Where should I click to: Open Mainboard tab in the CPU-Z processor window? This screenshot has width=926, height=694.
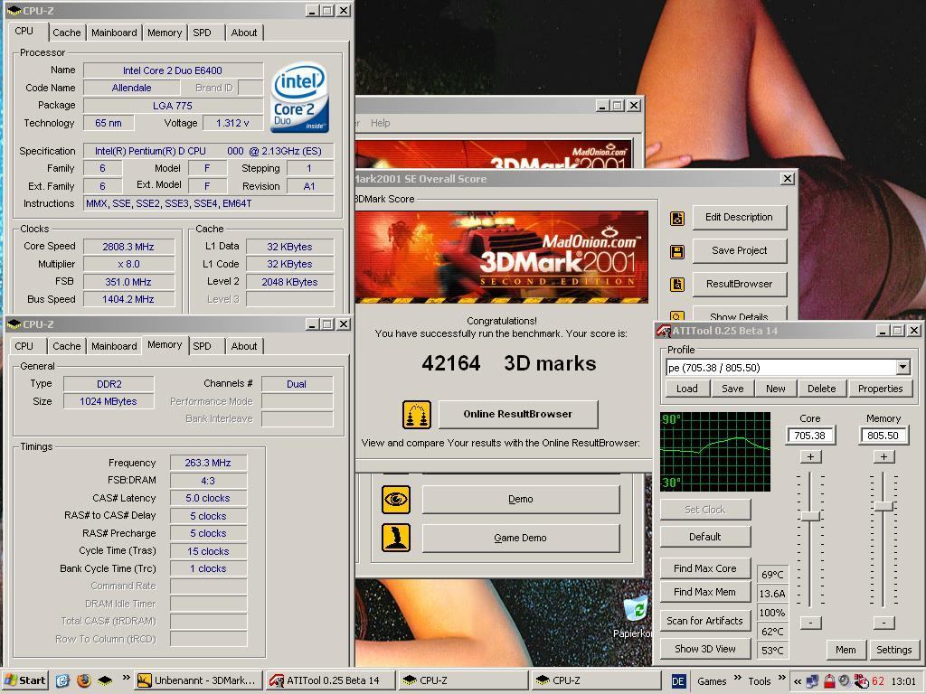[114, 33]
